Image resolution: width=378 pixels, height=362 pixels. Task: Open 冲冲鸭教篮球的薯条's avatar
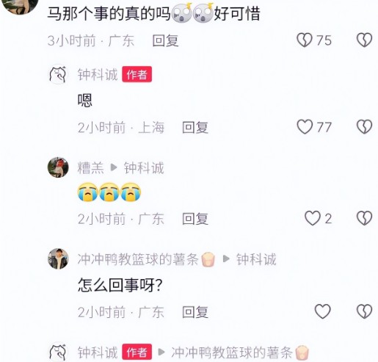point(58,258)
